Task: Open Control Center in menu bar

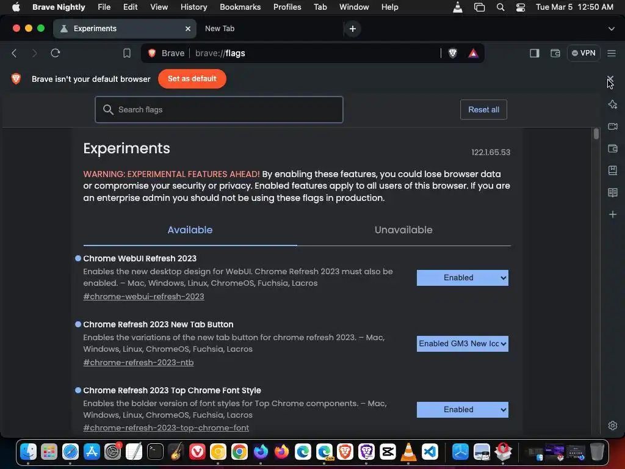Action: point(521,7)
